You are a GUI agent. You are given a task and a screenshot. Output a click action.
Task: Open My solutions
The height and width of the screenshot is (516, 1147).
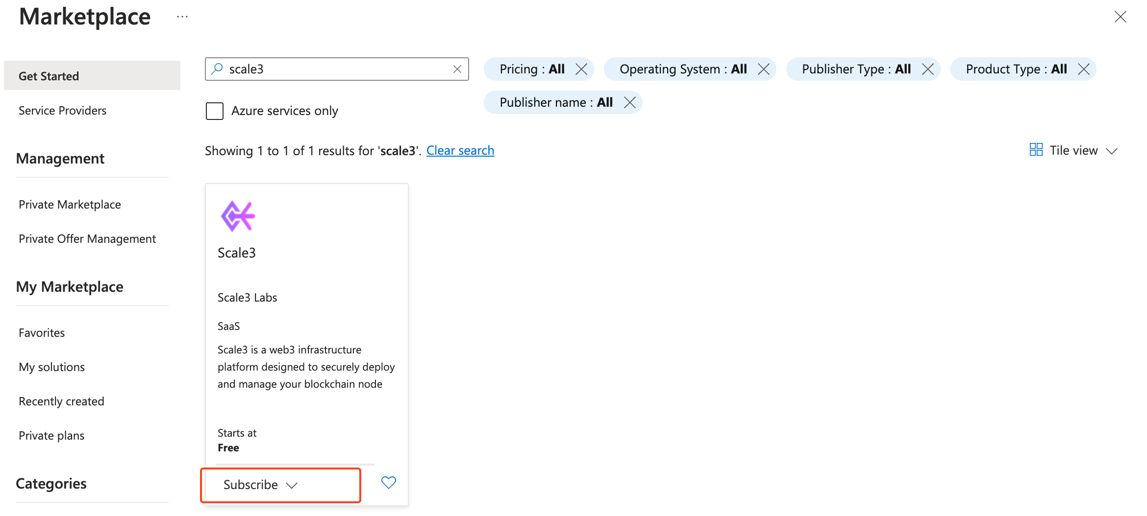[x=51, y=367]
